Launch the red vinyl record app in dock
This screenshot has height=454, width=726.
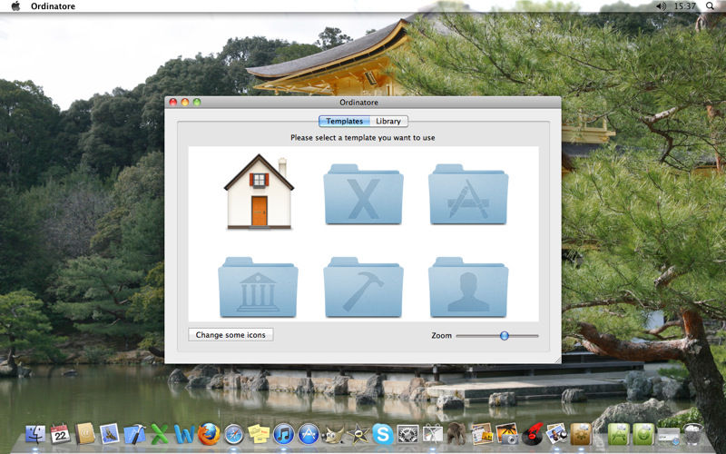(x=532, y=434)
